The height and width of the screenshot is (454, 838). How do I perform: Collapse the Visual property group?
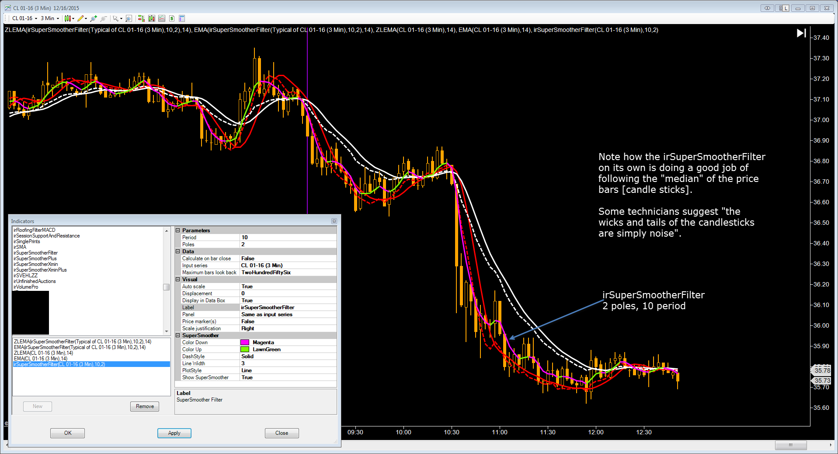coord(178,279)
